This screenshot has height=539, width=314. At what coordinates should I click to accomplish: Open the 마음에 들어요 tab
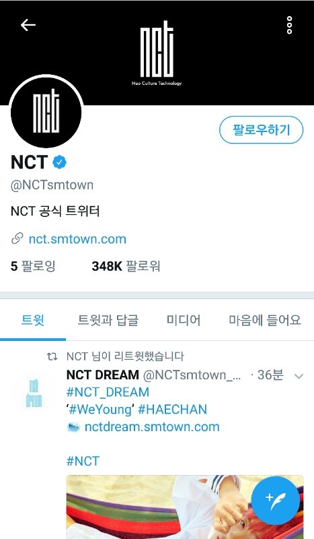point(265,321)
